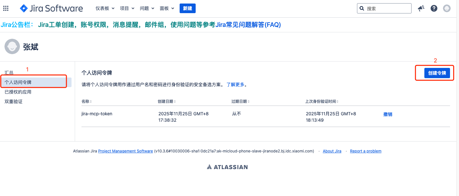This screenshot has width=459, height=196.
Task: Sort tokens by 上次身份验证时间 column arrow
Action: 338,102
